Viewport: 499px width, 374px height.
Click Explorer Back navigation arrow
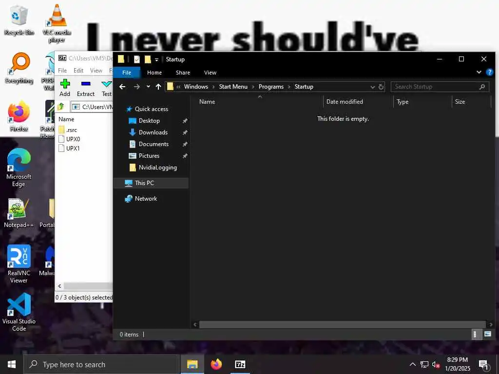click(x=122, y=87)
